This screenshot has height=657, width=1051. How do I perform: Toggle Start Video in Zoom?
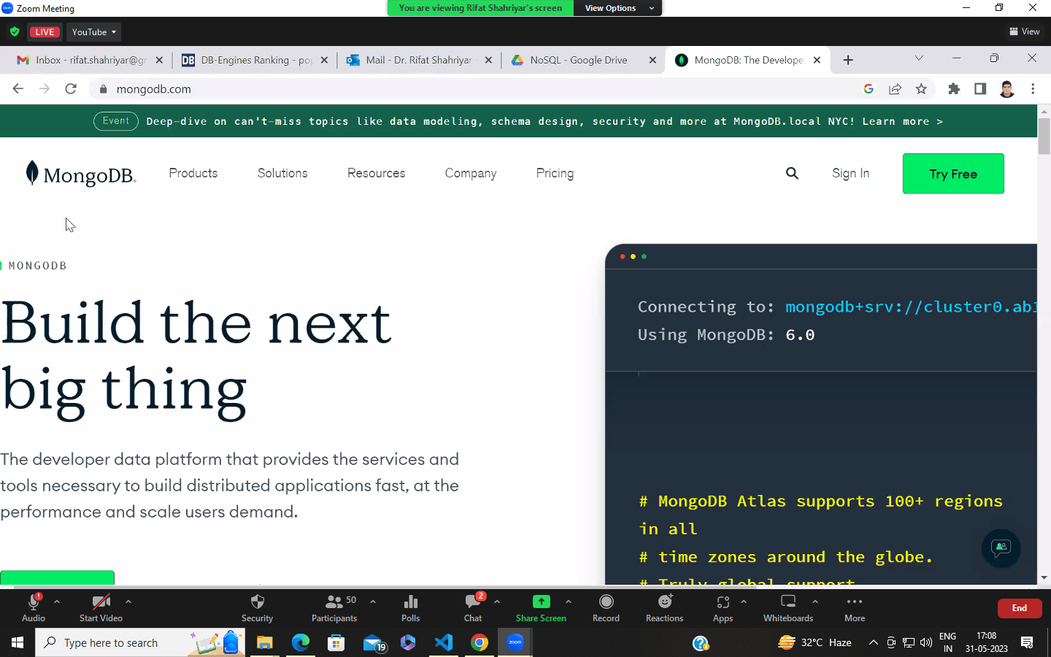point(101,607)
